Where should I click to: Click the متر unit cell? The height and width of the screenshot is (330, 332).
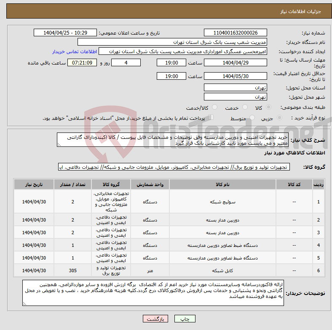point(150,270)
